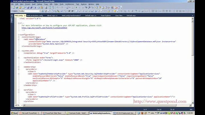Click the Save All icon
Viewport: 205px width, 115px height.
(x=31, y=8)
